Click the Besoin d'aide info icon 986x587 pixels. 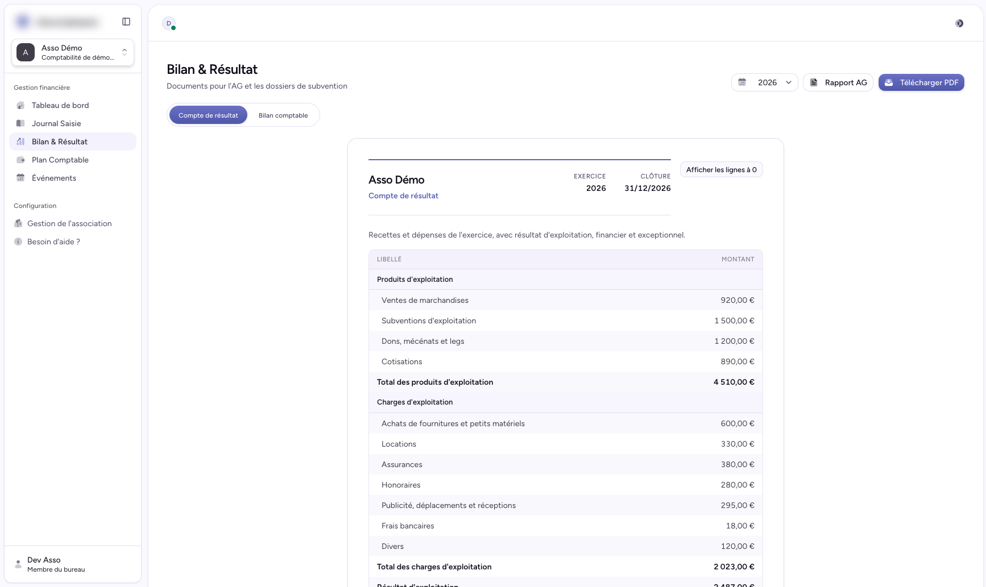coord(18,242)
